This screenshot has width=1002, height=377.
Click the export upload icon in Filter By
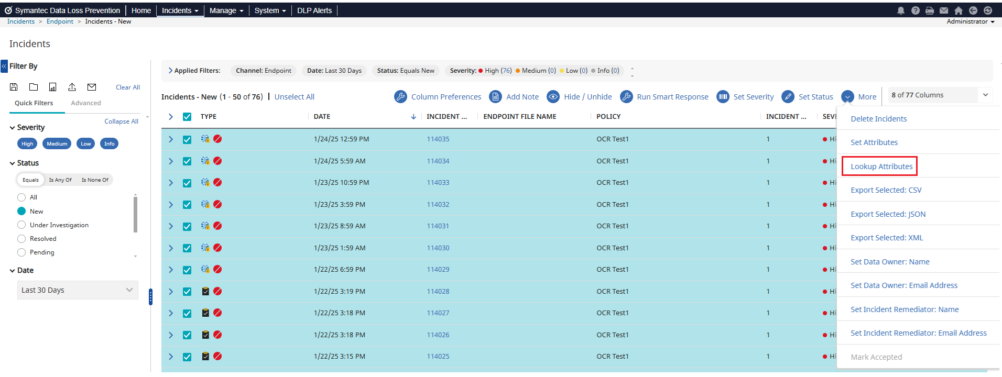click(x=72, y=87)
